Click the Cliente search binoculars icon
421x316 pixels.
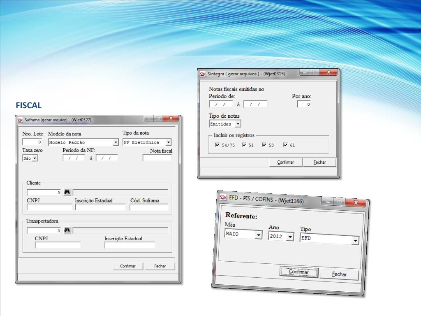click(67, 192)
